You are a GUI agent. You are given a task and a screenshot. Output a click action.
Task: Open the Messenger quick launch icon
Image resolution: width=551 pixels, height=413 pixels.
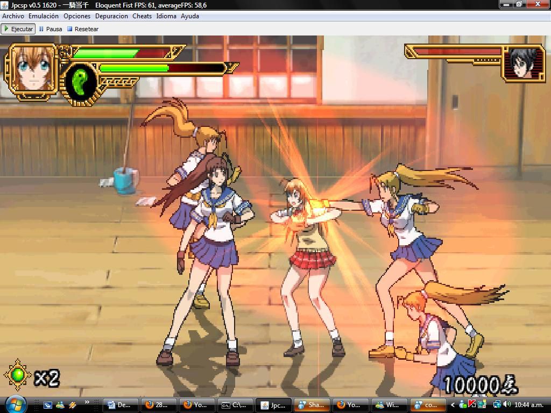coord(60,405)
